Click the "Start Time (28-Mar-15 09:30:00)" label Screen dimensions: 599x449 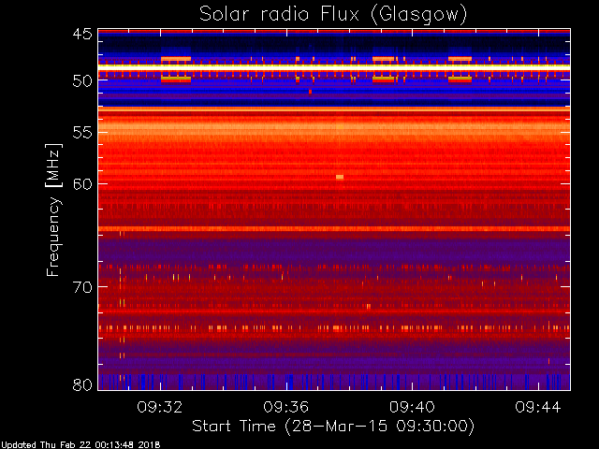point(333,427)
